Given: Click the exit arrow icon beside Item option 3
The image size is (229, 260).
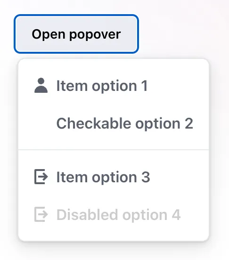Looking at the screenshot, I should click(41, 177).
